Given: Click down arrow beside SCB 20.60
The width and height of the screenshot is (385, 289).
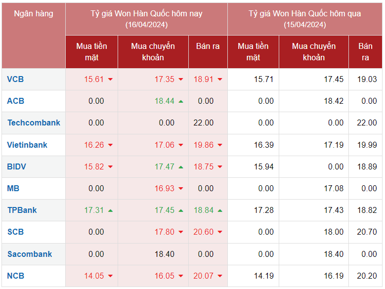Looking at the screenshot, I should click(x=220, y=232).
